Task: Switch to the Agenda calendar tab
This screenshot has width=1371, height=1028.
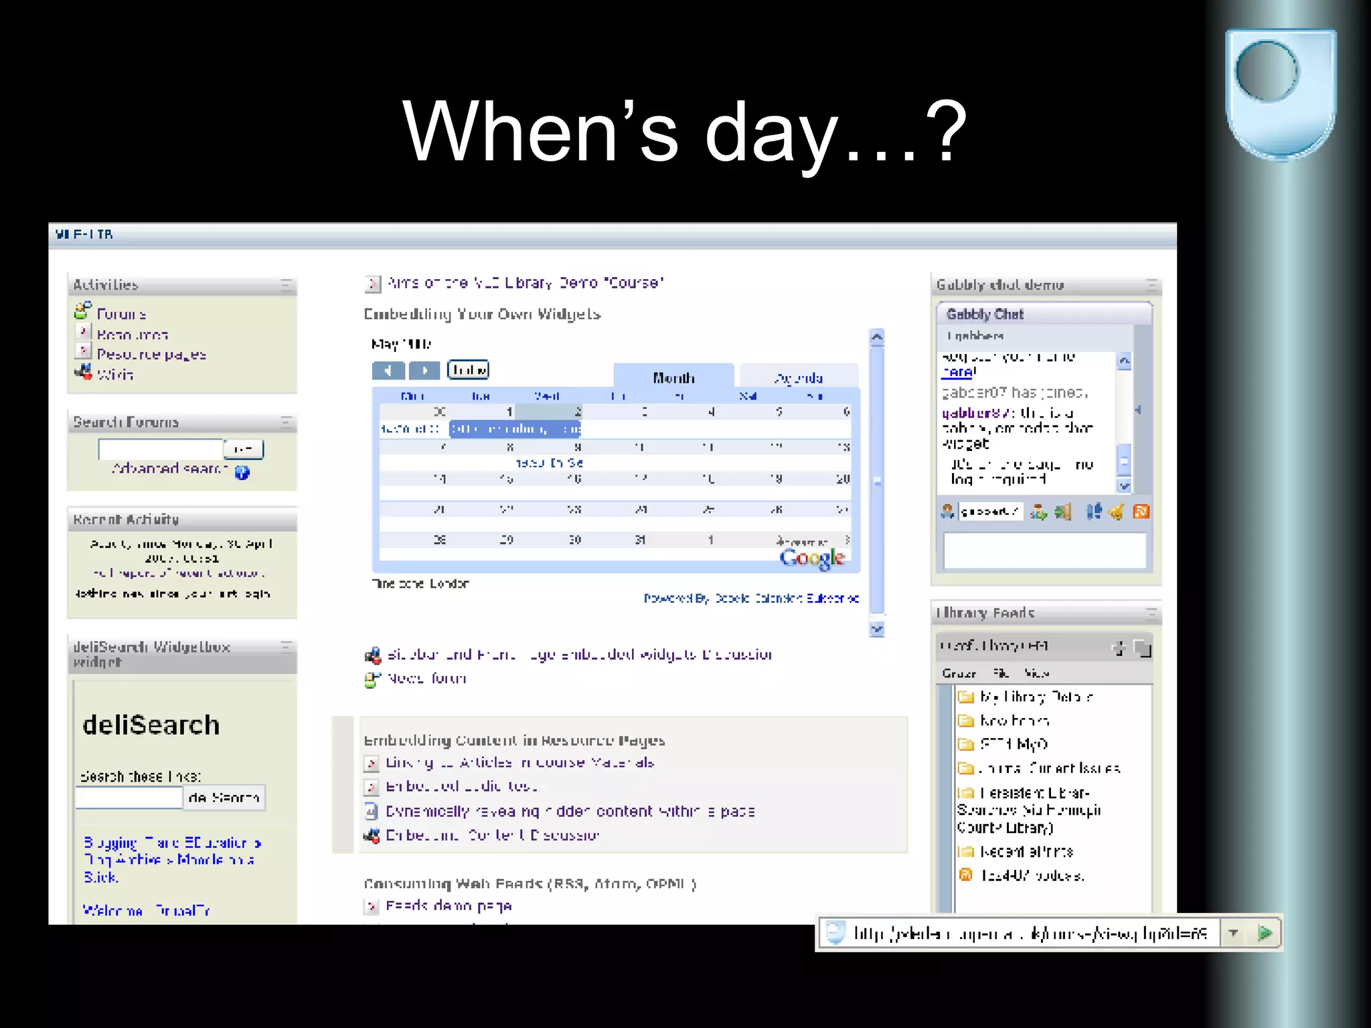Action: (799, 378)
